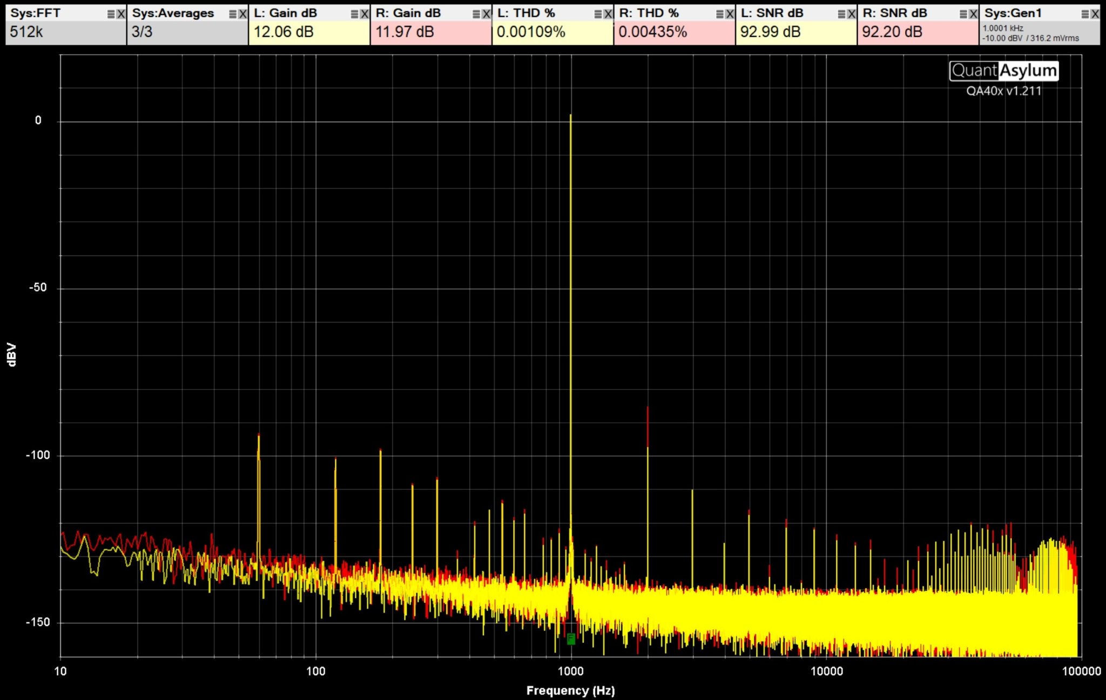Click the 11.97 dB right gain reading
This screenshot has width=1106, height=700.
(404, 32)
